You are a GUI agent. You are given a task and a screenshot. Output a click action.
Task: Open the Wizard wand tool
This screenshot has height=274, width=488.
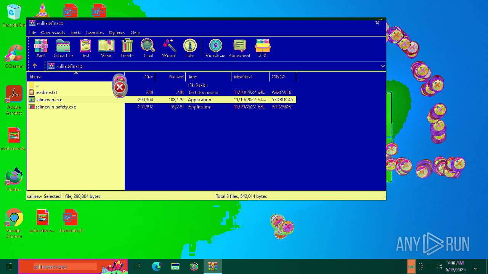[x=169, y=48]
